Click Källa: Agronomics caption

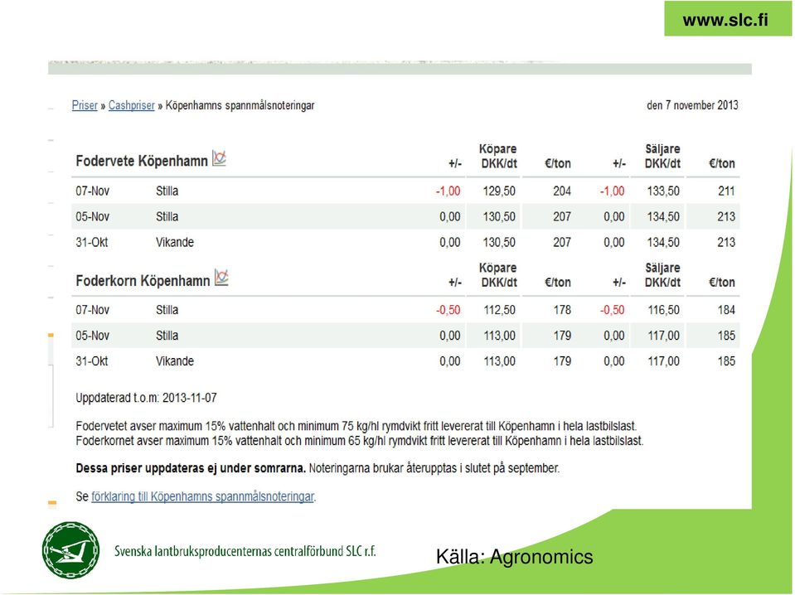[514, 557]
